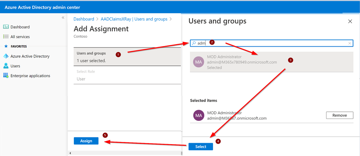Click the All services list icon
Image resolution: width=360 pixels, height=156 pixels.
(x=6, y=37)
